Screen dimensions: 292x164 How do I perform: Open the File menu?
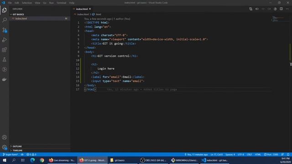(10, 3)
